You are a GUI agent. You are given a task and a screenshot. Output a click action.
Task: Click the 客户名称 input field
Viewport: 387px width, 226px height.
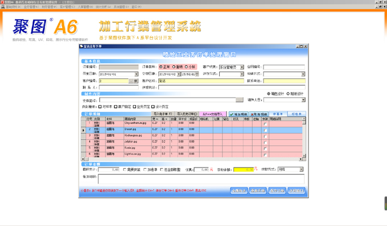click(201, 81)
